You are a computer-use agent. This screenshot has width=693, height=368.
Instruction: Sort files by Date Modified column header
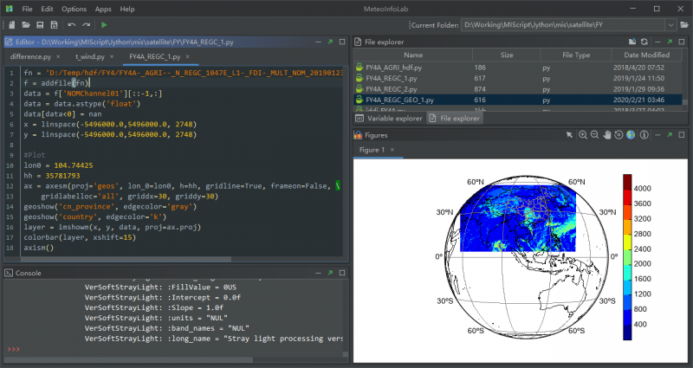648,55
